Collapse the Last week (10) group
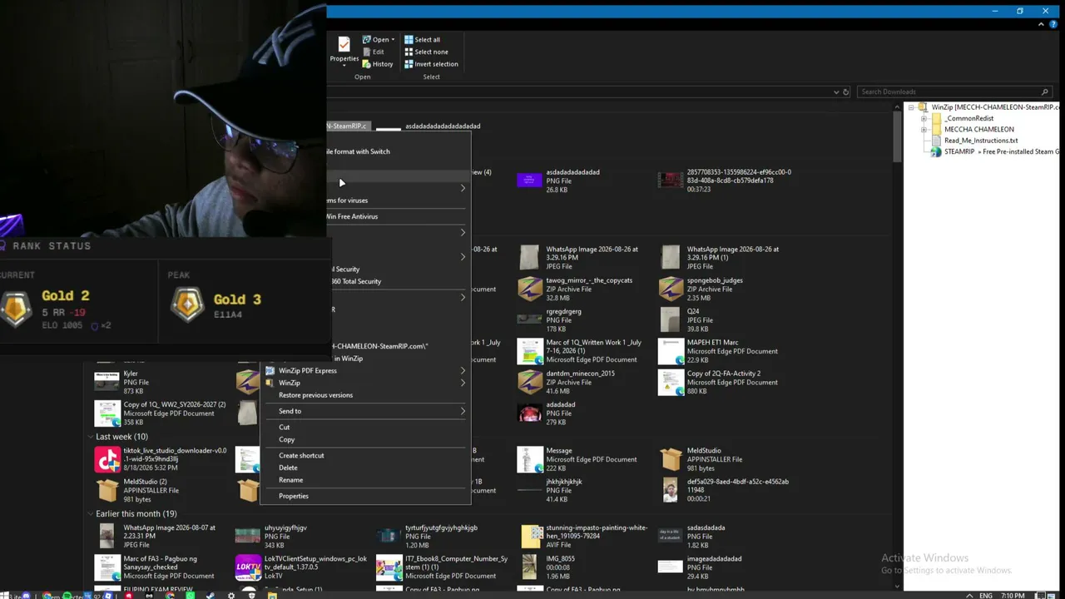 (x=91, y=437)
